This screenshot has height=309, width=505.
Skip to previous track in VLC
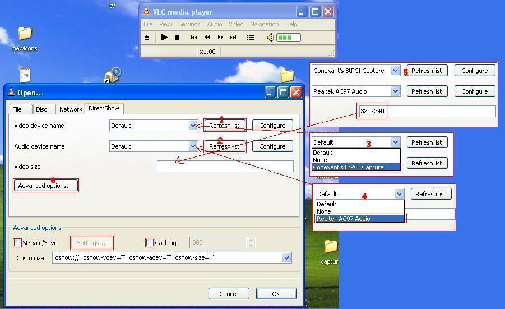pyautogui.click(x=194, y=38)
